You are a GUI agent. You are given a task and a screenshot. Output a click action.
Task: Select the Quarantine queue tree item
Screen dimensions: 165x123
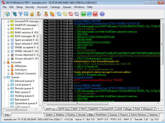click(x=26, y=103)
